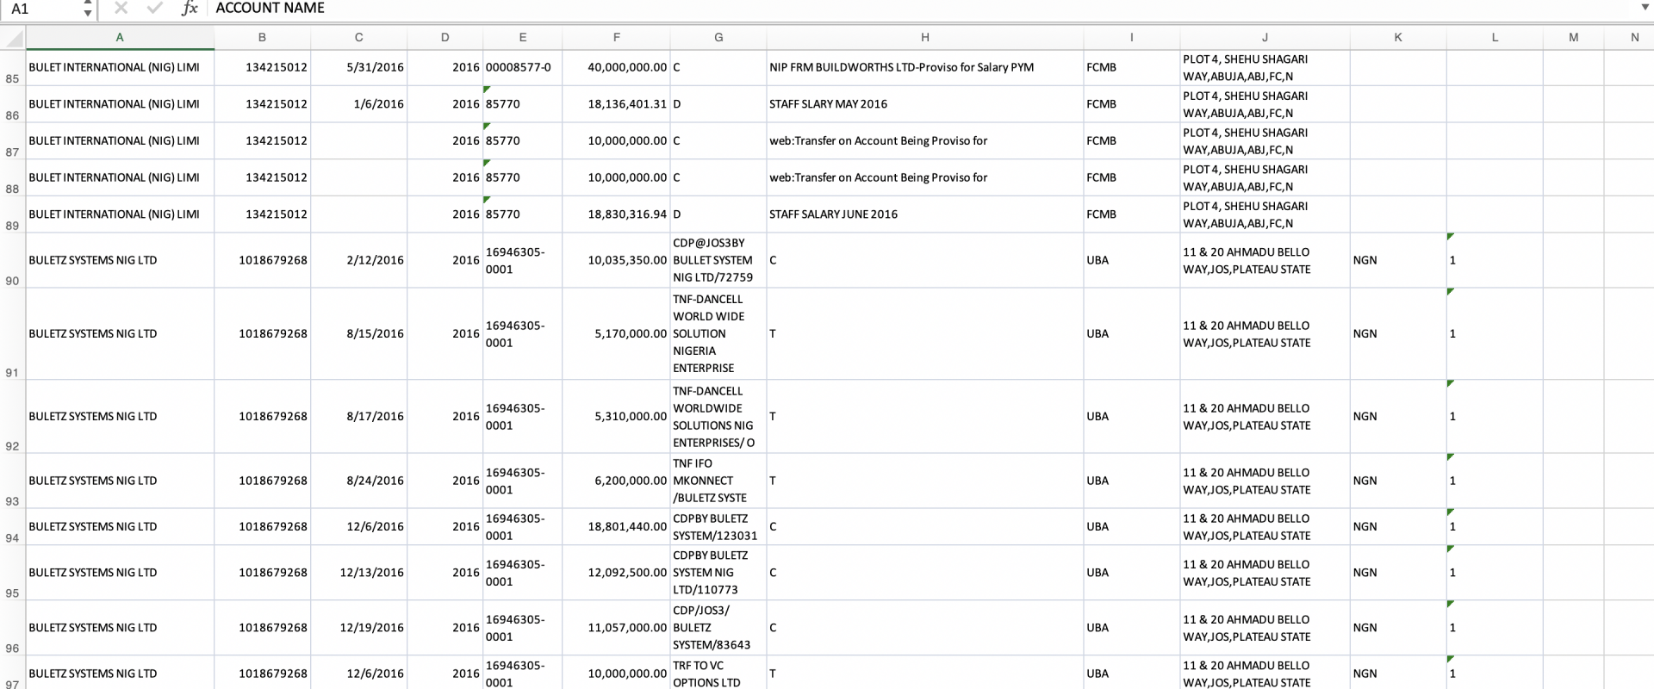1654x689 pixels.
Task: Select column H header
Action: [924, 38]
